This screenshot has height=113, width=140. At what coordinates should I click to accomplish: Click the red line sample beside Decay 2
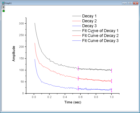tap(77, 21)
